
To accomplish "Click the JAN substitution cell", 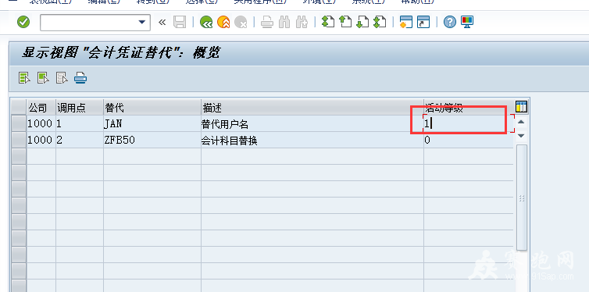I will 152,123.
